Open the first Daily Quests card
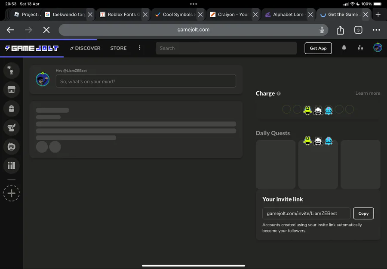The image size is (387, 269). pyautogui.click(x=276, y=164)
